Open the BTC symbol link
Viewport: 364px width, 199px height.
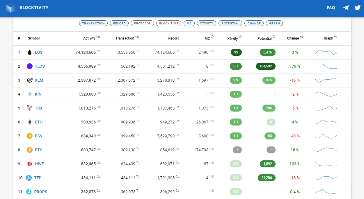(39, 150)
